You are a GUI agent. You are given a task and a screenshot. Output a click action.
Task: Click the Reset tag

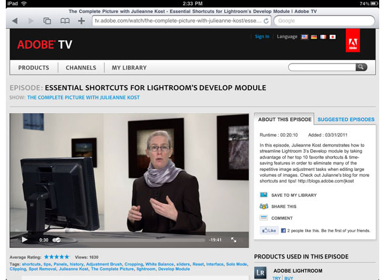[198, 264]
